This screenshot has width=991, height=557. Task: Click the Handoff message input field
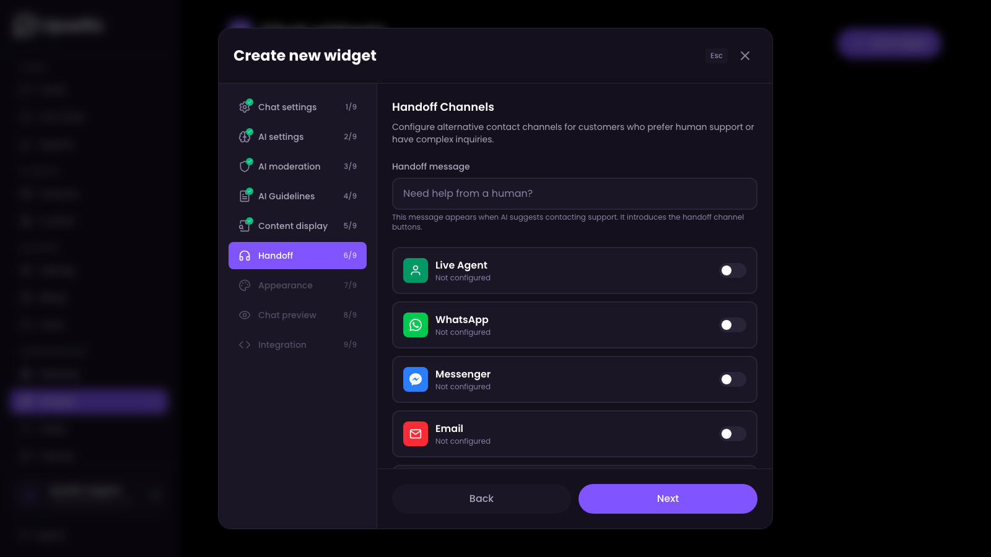point(574,194)
